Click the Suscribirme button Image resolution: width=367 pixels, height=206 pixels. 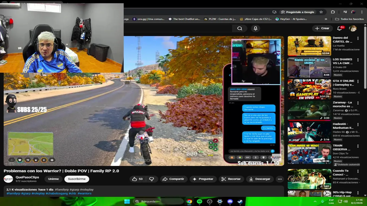click(x=77, y=179)
